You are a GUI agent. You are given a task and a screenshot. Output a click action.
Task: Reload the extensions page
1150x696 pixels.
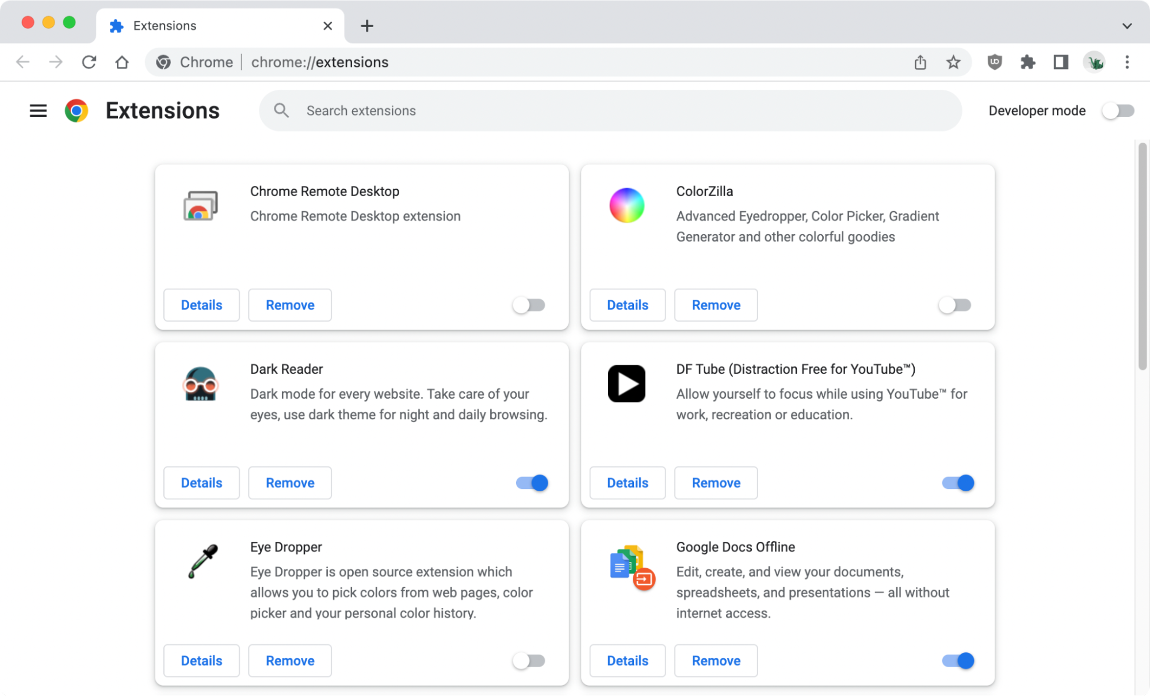(89, 62)
